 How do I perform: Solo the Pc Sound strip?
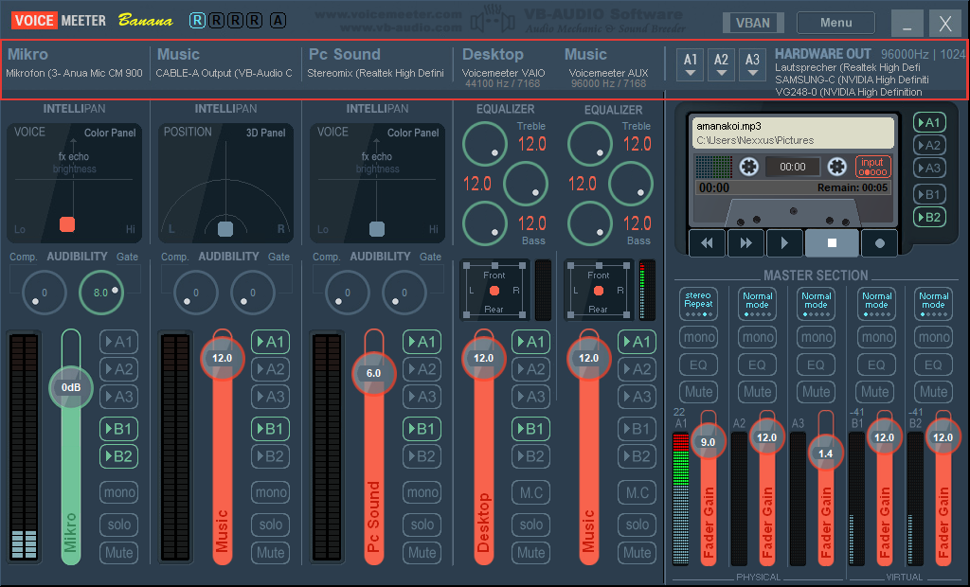coord(422,525)
